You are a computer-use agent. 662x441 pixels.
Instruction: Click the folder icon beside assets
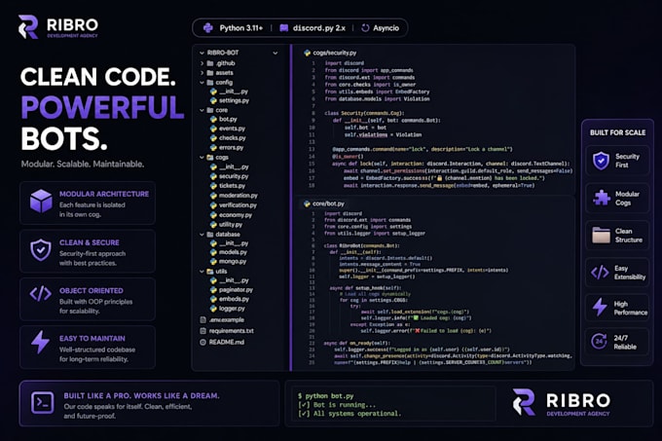click(210, 73)
